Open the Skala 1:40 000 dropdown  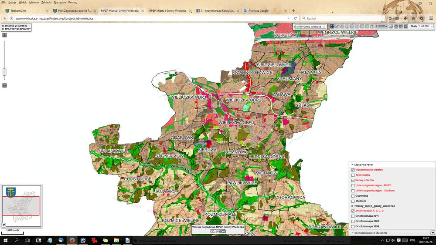(x=426, y=26)
